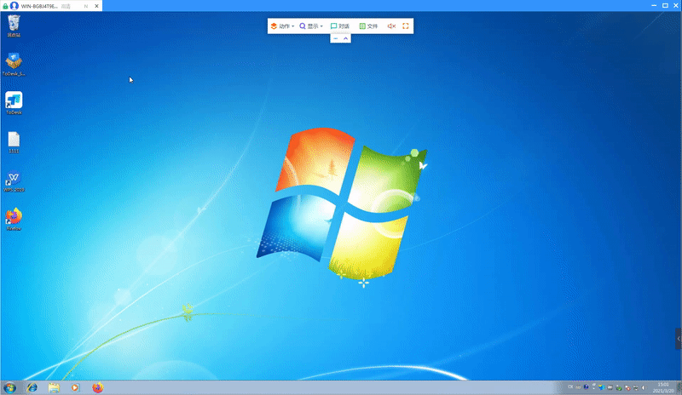Expand the side panel arrow on the right edge
Screen dimensions: 682x395
click(x=679, y=339)
